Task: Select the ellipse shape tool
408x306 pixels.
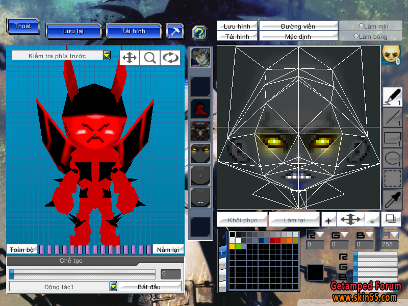Action: (x=392, y=158)
